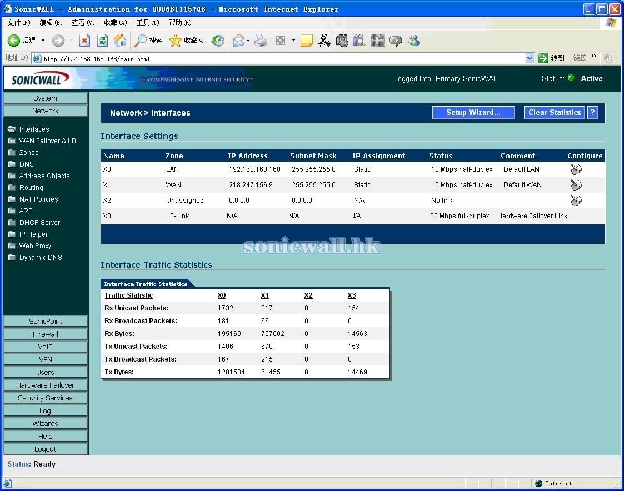Expand the Back button history dropdown

point(43,40)
